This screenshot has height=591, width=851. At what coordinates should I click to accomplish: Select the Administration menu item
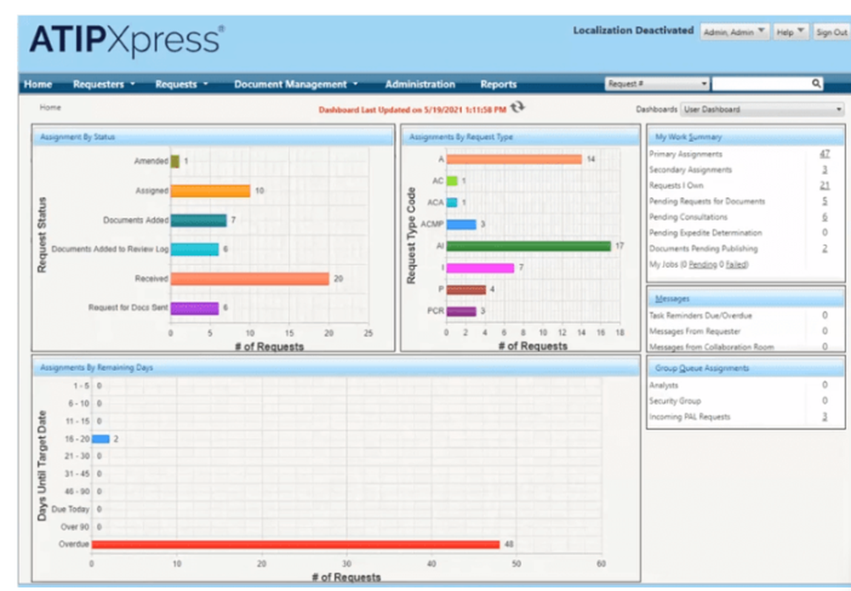(420, 84)
